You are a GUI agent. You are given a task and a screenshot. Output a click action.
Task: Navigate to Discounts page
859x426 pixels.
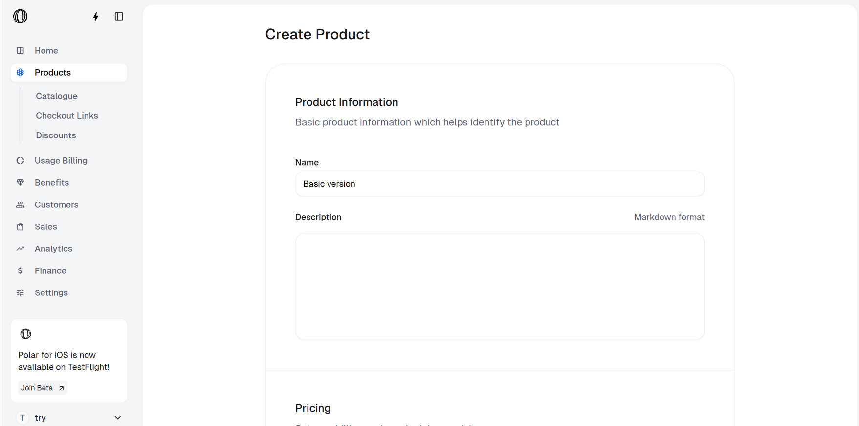56,135
